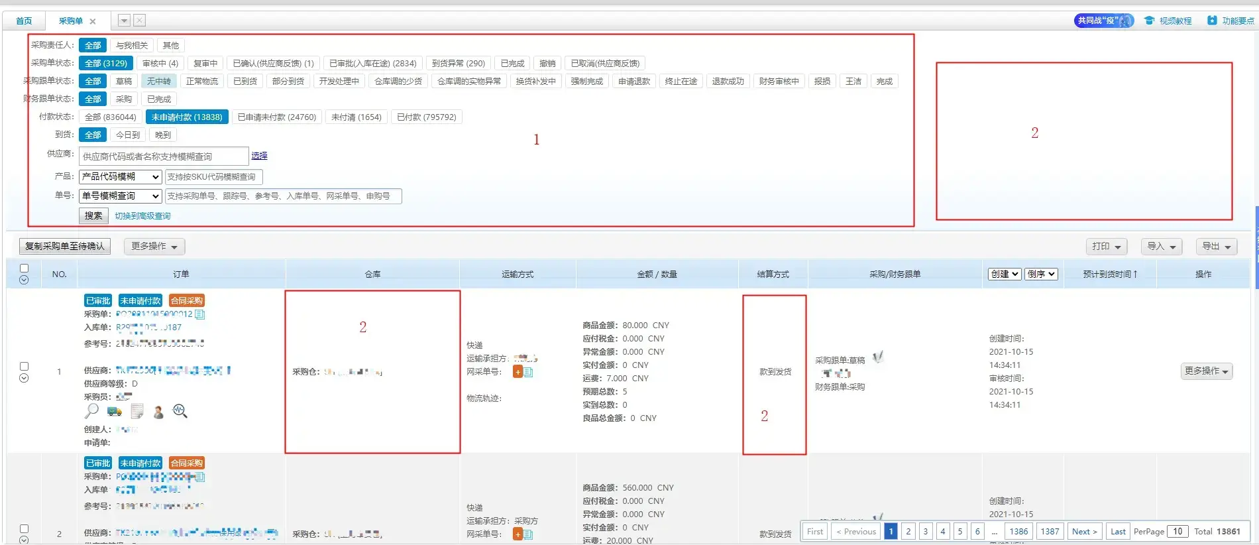Screen dimensions: 1259x545
Task: Tick the checkbox for order row 1
Action: click(24, 366)
